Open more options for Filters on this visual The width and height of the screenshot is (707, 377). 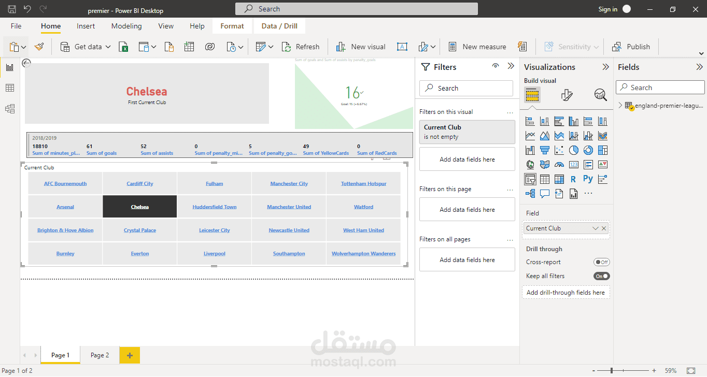(x=510, y=112)
